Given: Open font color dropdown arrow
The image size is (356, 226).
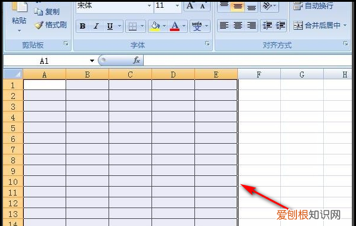Looking at the screenshot, I should (184, 26).
